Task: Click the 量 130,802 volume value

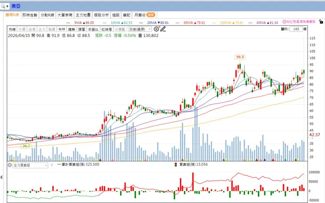Action: click(x=148, y=36)
